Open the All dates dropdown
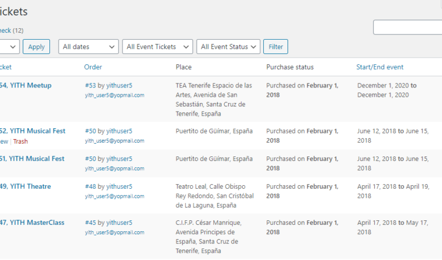Image resolution: width=442 pixels, height=260 pixels. tap(88, 47)
